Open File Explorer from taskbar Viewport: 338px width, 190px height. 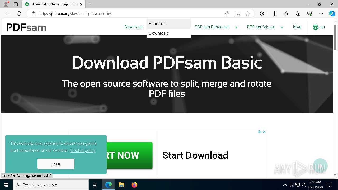point(121,185)
